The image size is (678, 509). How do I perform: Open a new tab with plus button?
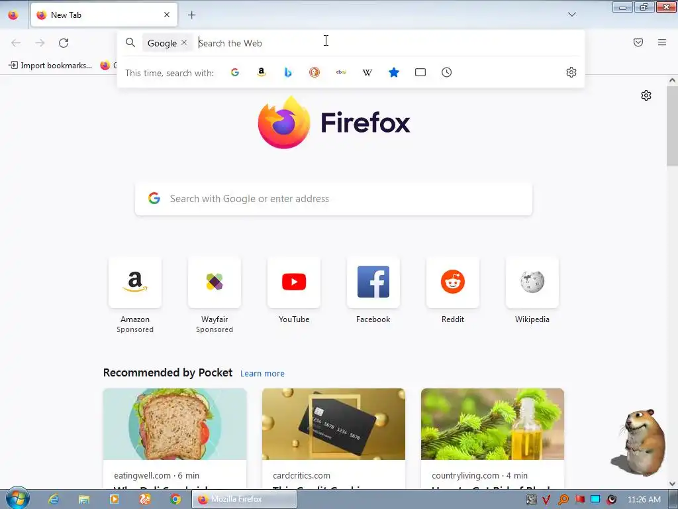(191, 15)
